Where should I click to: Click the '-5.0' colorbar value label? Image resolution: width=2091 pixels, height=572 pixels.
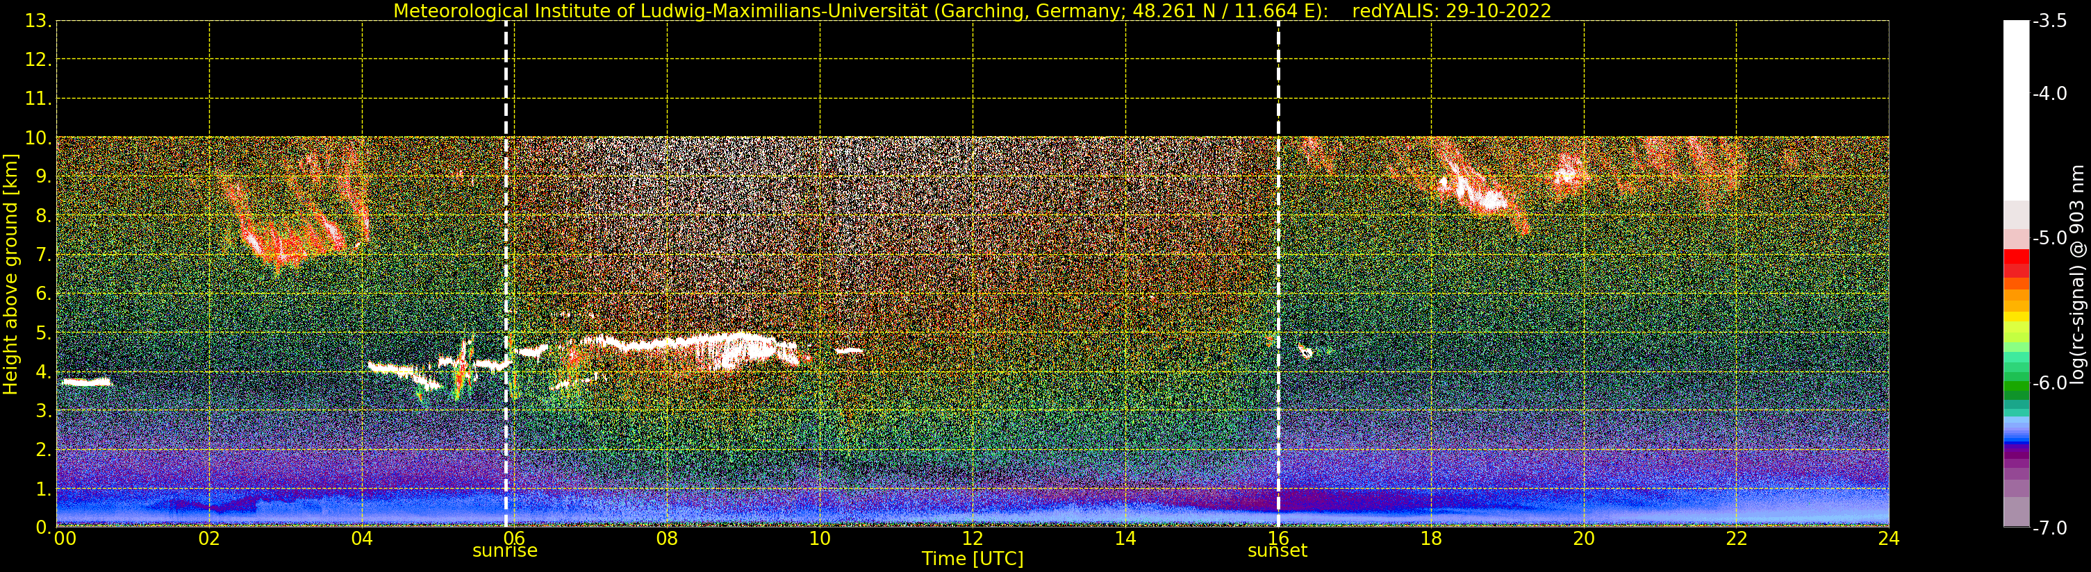click(2049, 237)
